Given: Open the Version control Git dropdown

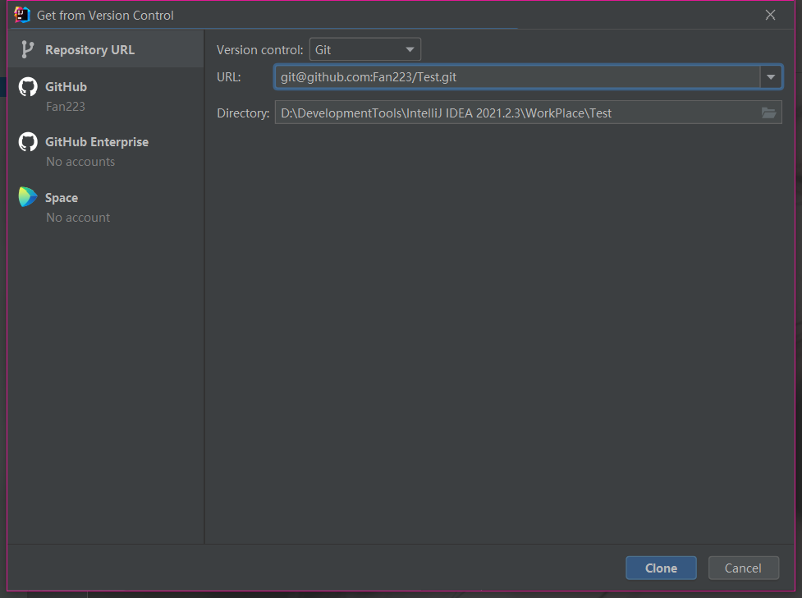Looking at the screenshot, I should click(364, 49).
